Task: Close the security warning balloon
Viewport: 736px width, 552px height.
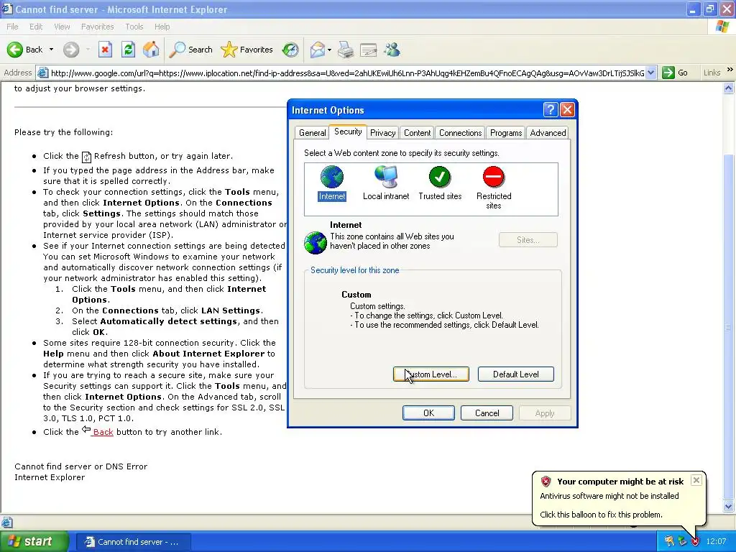Action: pyautogui.click(x=696, y=479)
